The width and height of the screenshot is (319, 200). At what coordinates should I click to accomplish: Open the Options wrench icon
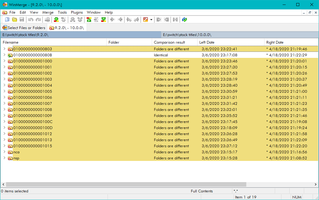tap(145, 19)
